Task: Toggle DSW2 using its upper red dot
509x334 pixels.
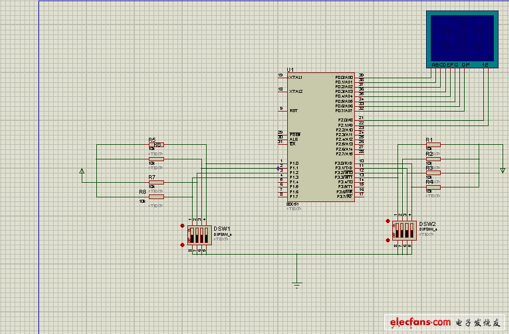Action: [x=388, y=221]
